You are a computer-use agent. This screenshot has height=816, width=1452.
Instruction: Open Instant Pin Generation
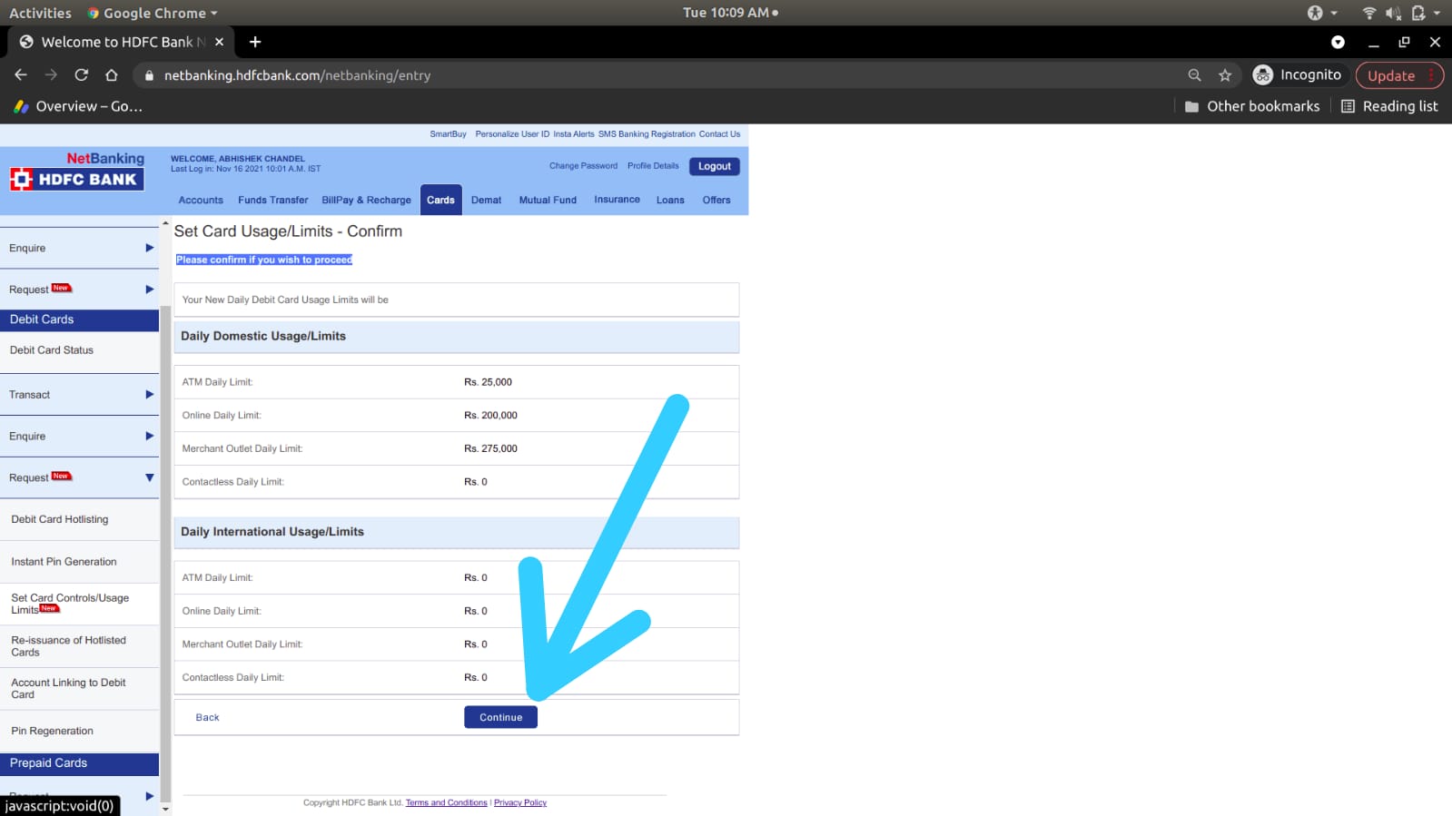[x=64, y=562]
